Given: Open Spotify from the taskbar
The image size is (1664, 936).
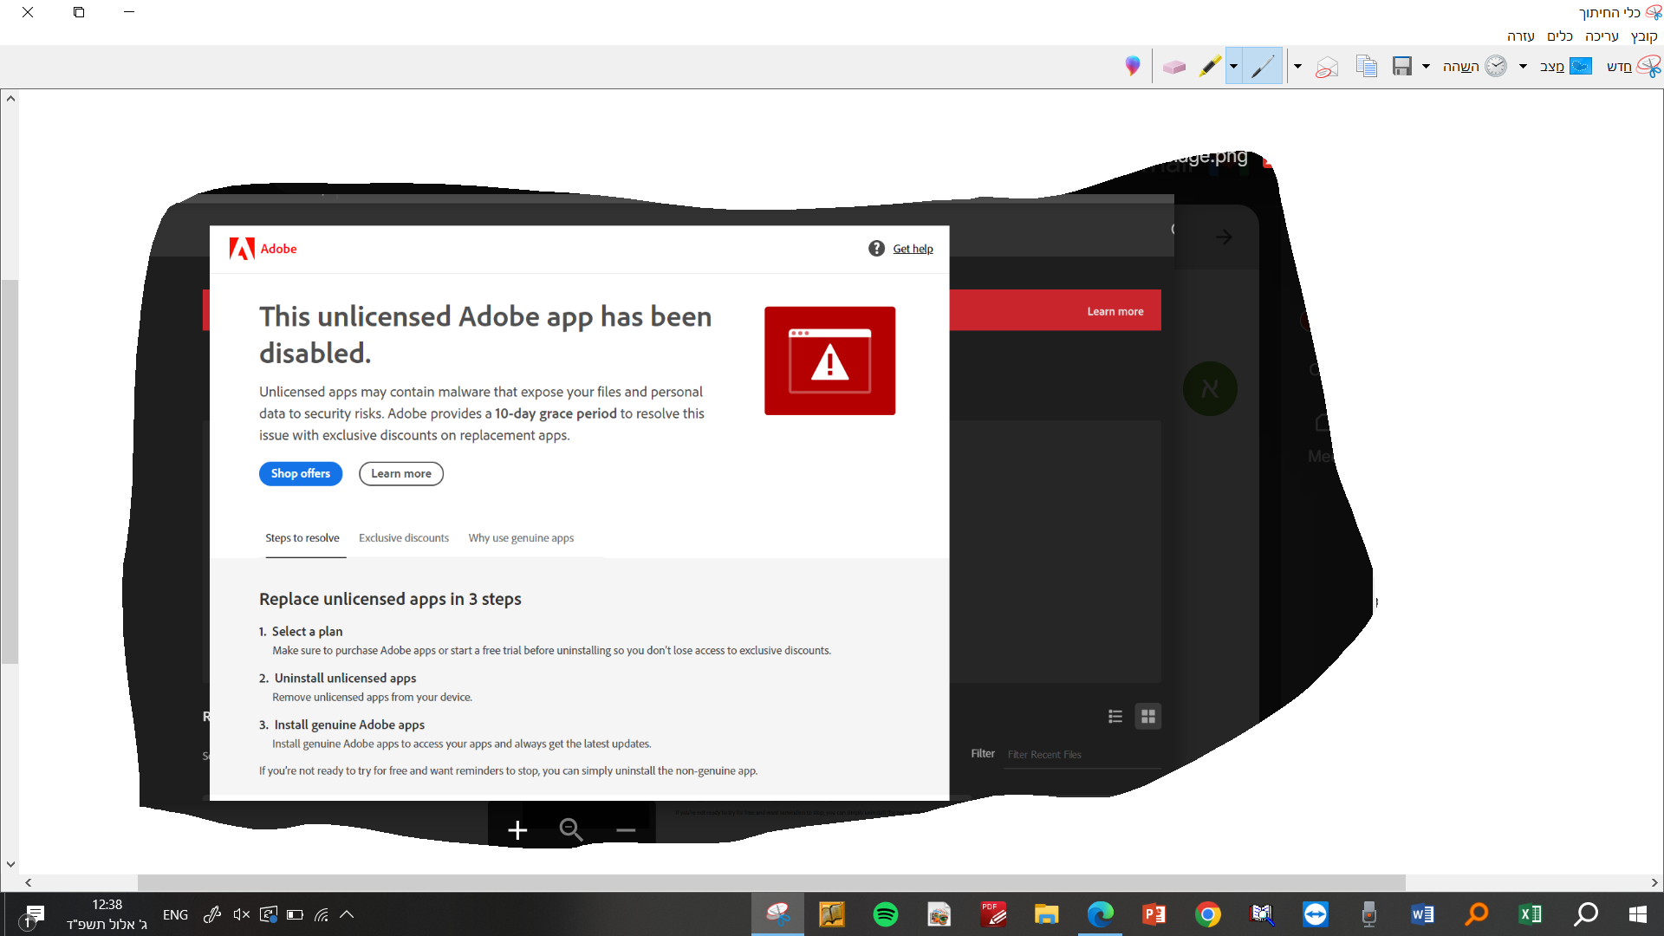Looking at the screenshot, I should [886, 914].
